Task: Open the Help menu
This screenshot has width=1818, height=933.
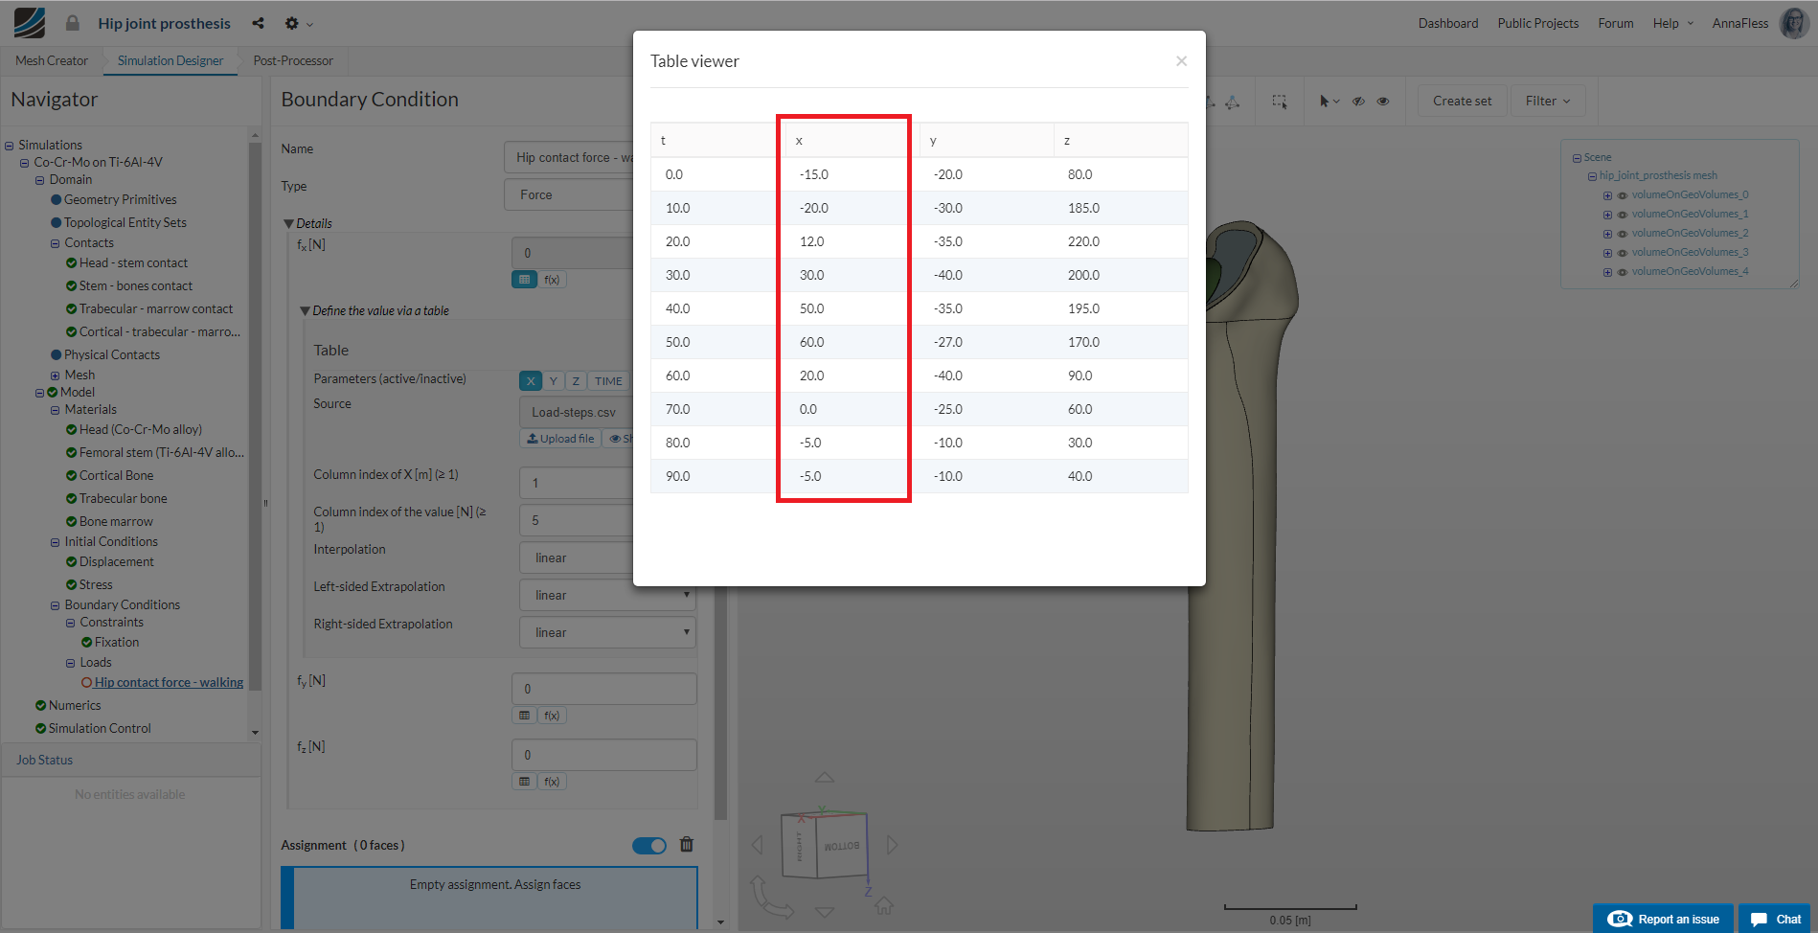Action: pos(1672,23)
